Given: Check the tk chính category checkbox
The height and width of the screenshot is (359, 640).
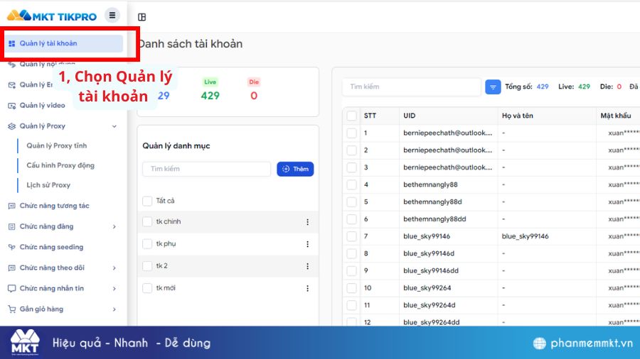Looking at the screenshot, I should [147, 222].
